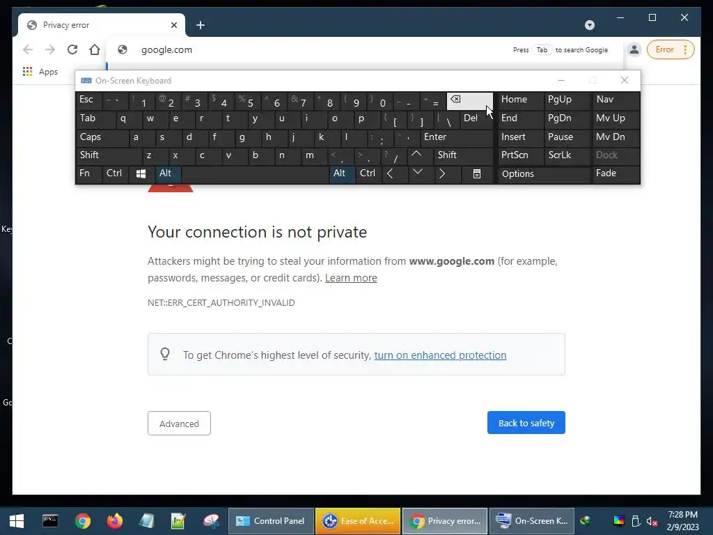
Task: Click the back navigation arrow
Action: click(x=28, y=49)
